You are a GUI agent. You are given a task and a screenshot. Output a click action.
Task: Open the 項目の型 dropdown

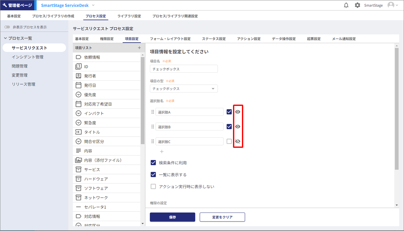point(184,89)
